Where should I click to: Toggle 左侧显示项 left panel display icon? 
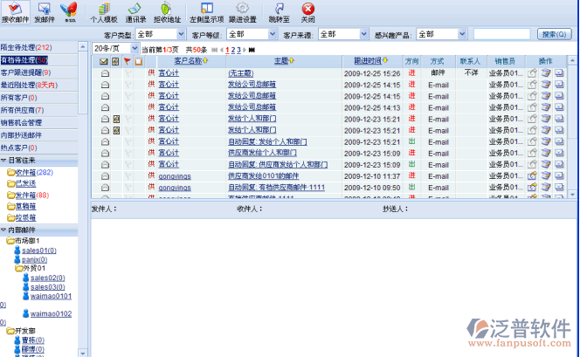tap(206, 11)
